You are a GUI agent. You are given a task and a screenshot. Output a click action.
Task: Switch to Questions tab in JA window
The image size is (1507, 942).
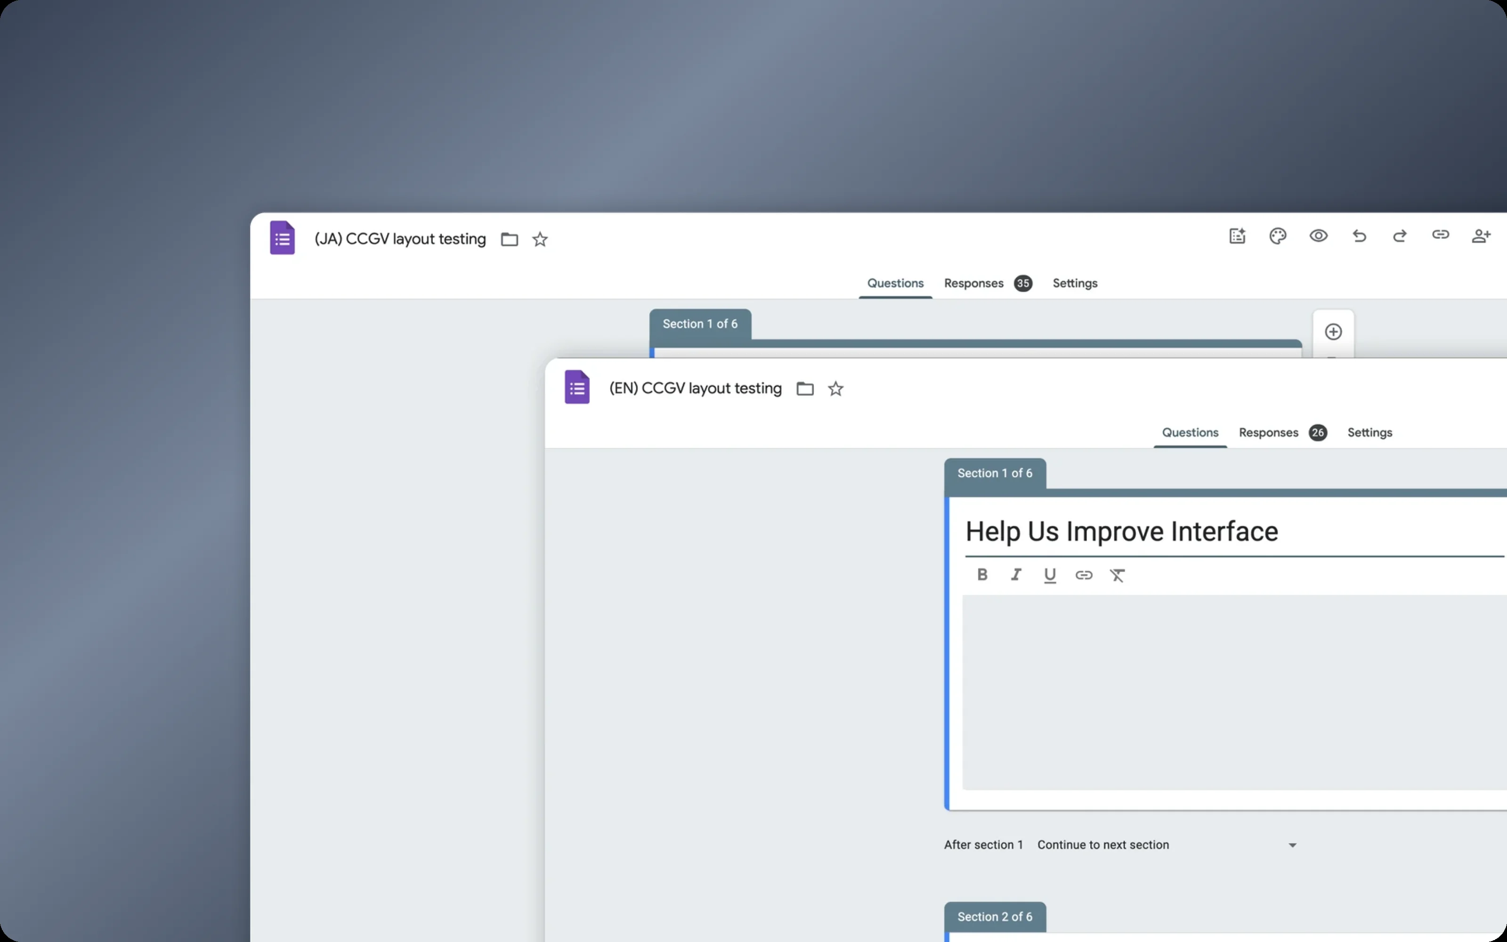[x=895, y=284]
